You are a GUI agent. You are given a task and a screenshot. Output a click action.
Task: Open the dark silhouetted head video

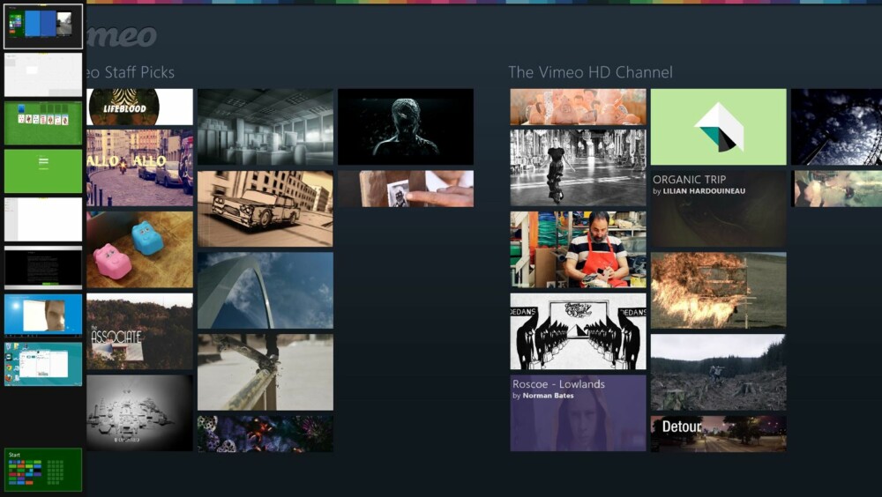pos(406,127)
